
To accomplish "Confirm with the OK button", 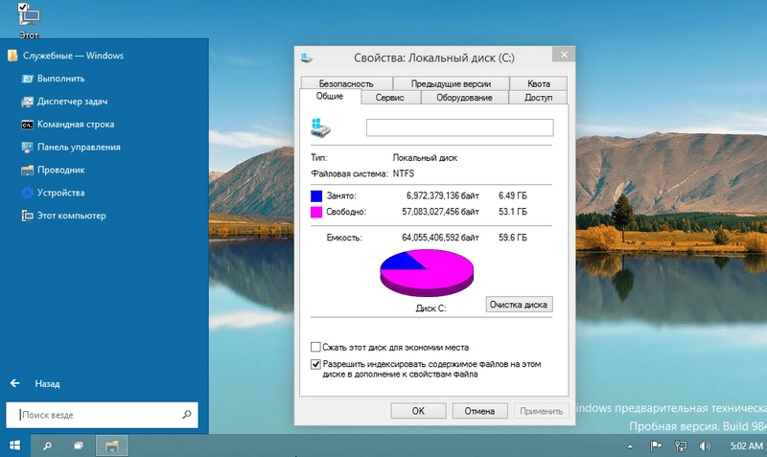I will pyautogui.click(x=418, y=411).
